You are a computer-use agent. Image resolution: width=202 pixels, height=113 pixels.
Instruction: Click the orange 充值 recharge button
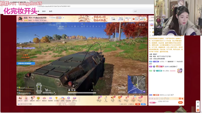(138, 104)
